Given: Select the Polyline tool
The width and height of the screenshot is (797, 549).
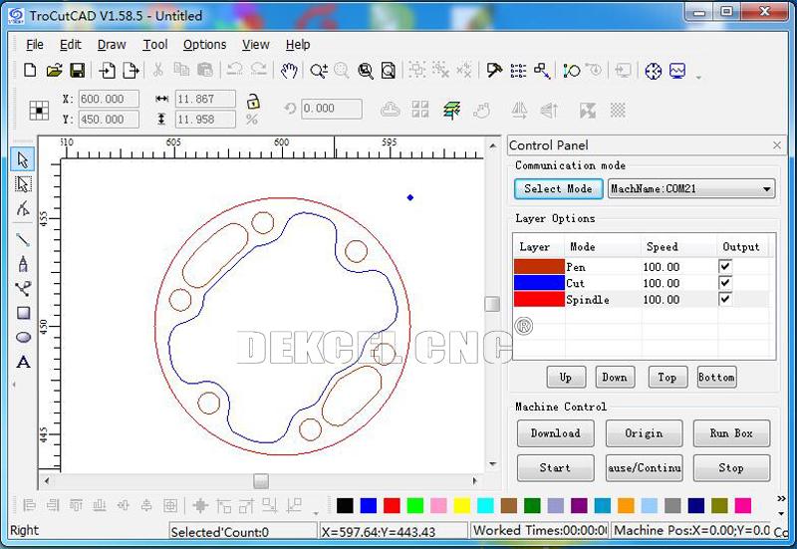Looking at the screenshot, I should pos(23,289).
